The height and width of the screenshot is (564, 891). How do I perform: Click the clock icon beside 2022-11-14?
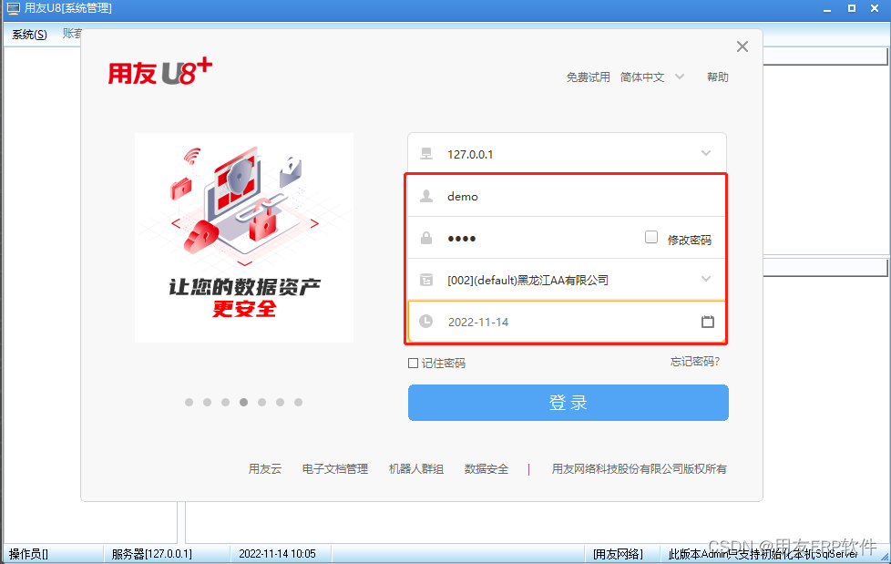[x=426, y=322]
